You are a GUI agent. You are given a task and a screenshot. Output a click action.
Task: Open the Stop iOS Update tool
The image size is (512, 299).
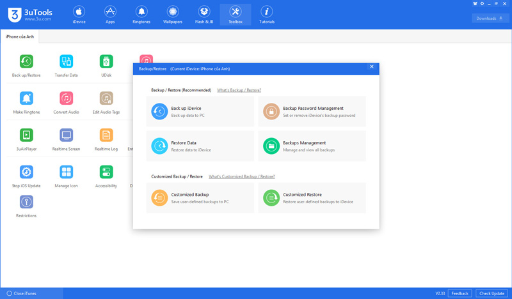tap(26, 172)
